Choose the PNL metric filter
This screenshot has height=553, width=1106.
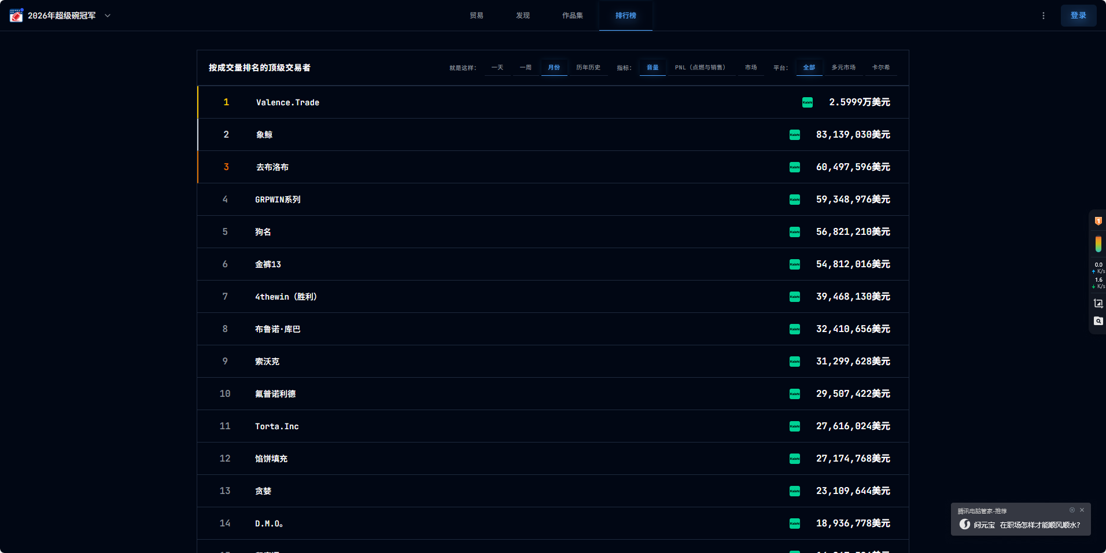(700, 68)
